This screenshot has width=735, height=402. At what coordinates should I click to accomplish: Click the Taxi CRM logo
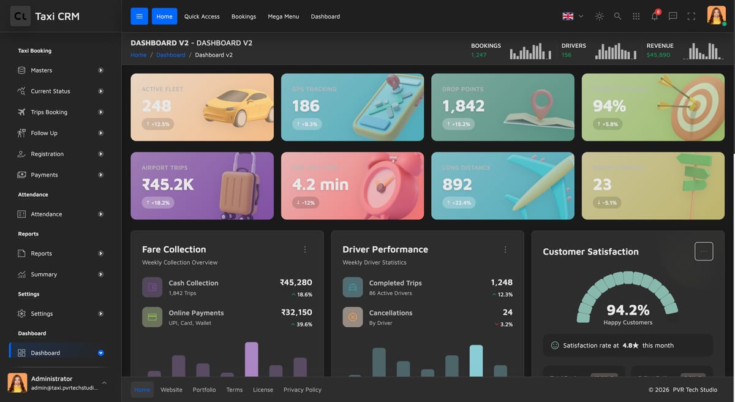(x=45, y=17)
